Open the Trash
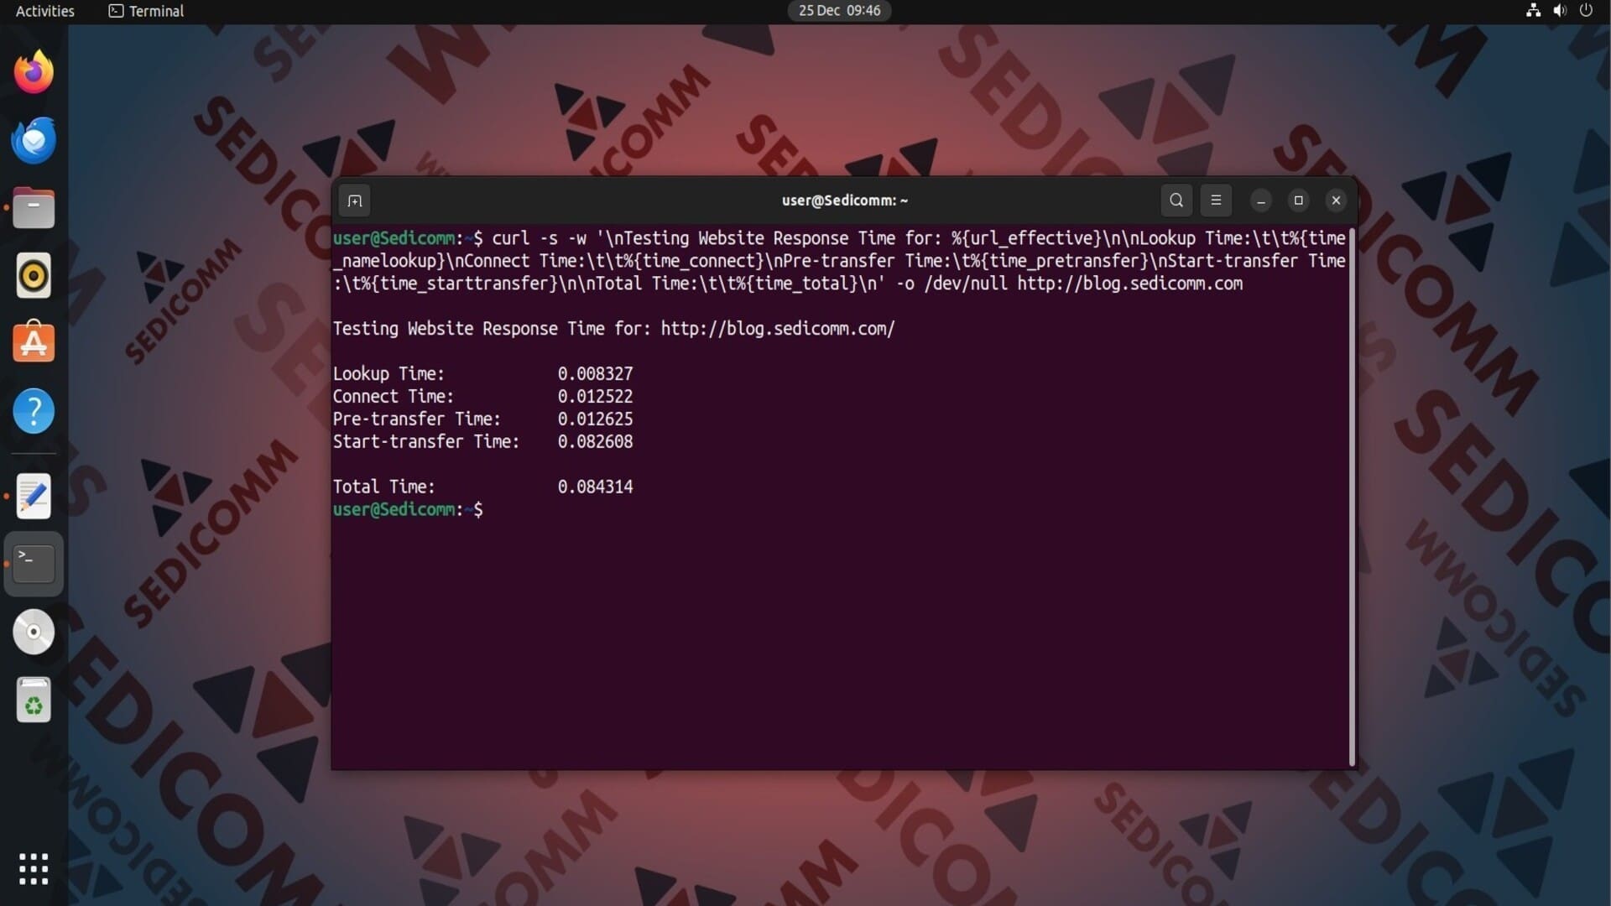This screenshot has height=906, width=1611. (34, 700)
